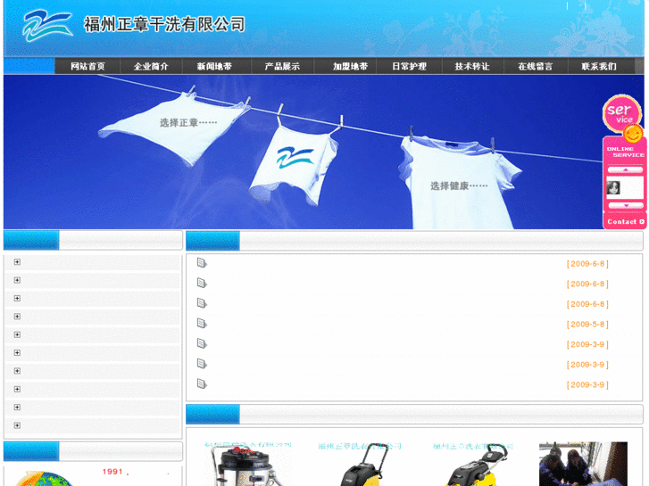Click document icon of second 2009-6-8 news row
649x486 pixels.
click(x=202, y=283)
